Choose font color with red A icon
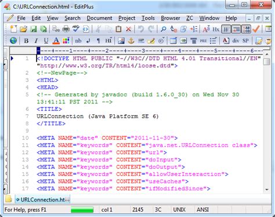This screenshot has height=217, width=275. [56, 41]
